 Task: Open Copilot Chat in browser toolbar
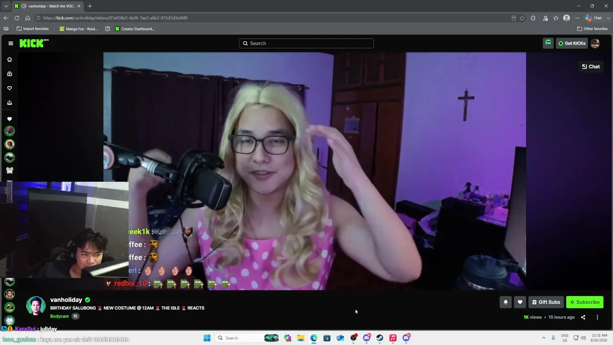[594, 18]
